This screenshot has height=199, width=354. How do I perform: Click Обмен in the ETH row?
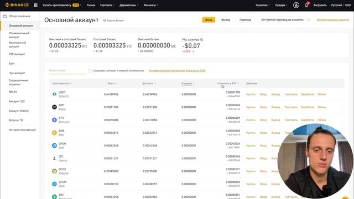322,120
